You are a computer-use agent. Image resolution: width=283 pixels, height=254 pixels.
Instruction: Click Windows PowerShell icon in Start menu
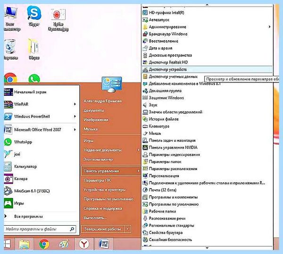[x=8, y=117]
